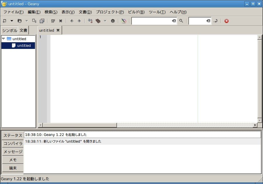
Task: Click the horizontal scrollbar left arrow
Action: click(41, 125)
